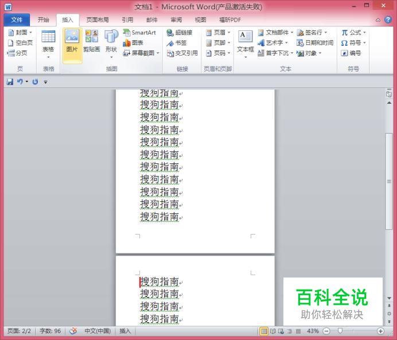Insert date and time (日期和时间)
397x340 pixels.
pyautogui.click(x=315, y=43)
